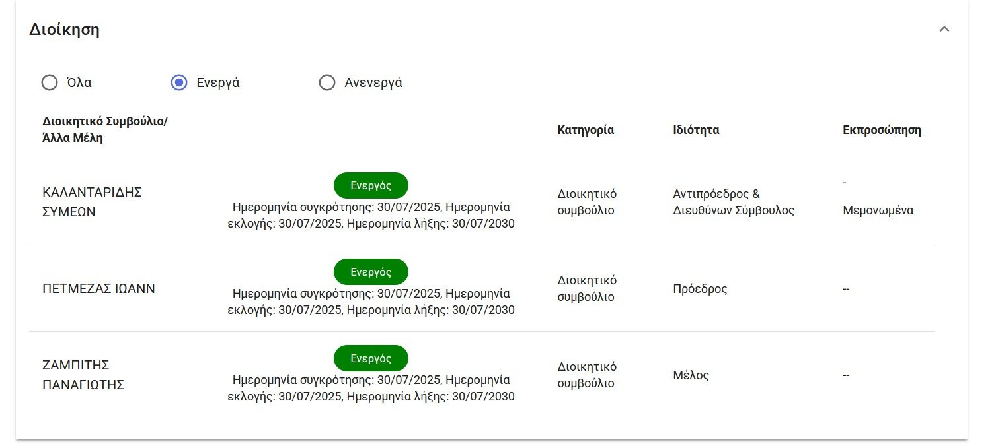Click Ενεργός badge for ΚΑΛΑΝΤΑΡΙΔΗΣ ΣΥΜΕΩΝ
Screen dimensions: 994x446
[371, 185]
